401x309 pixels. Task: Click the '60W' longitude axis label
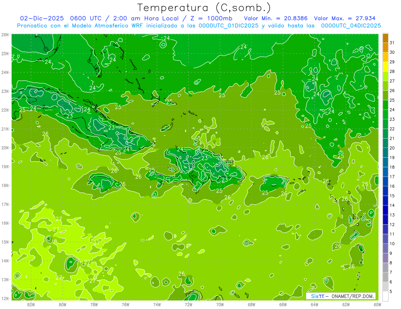point(377,304)
